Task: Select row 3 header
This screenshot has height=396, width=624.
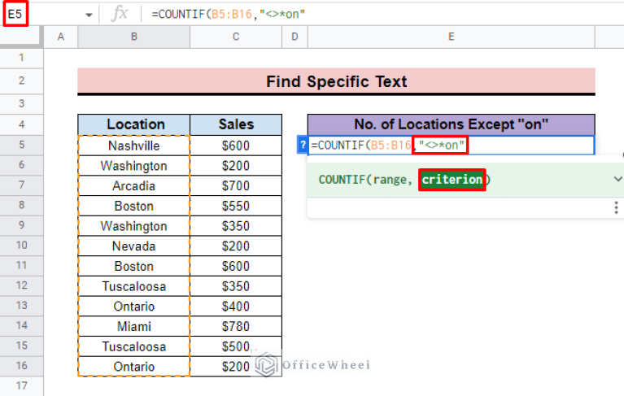Action: (21, 104)
